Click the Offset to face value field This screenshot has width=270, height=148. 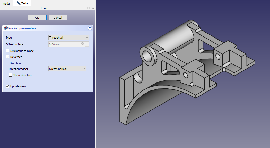(x=65, y=44)
